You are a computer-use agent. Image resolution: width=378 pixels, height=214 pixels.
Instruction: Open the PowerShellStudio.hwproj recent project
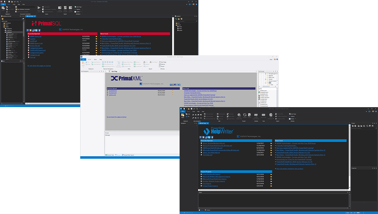(x=211, y=174)
